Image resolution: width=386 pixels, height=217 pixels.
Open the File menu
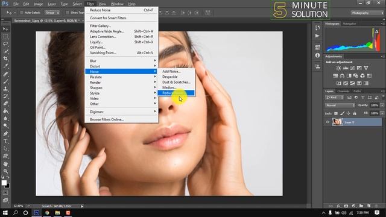(16, 4)
